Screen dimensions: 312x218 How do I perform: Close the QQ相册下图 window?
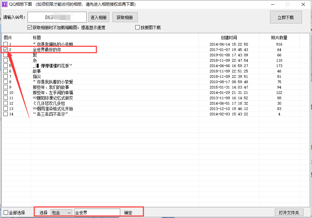[303, 4]
